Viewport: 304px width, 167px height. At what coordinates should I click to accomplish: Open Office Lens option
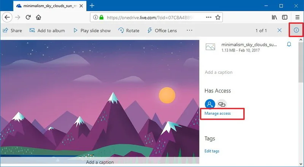[x=162, y=31]
